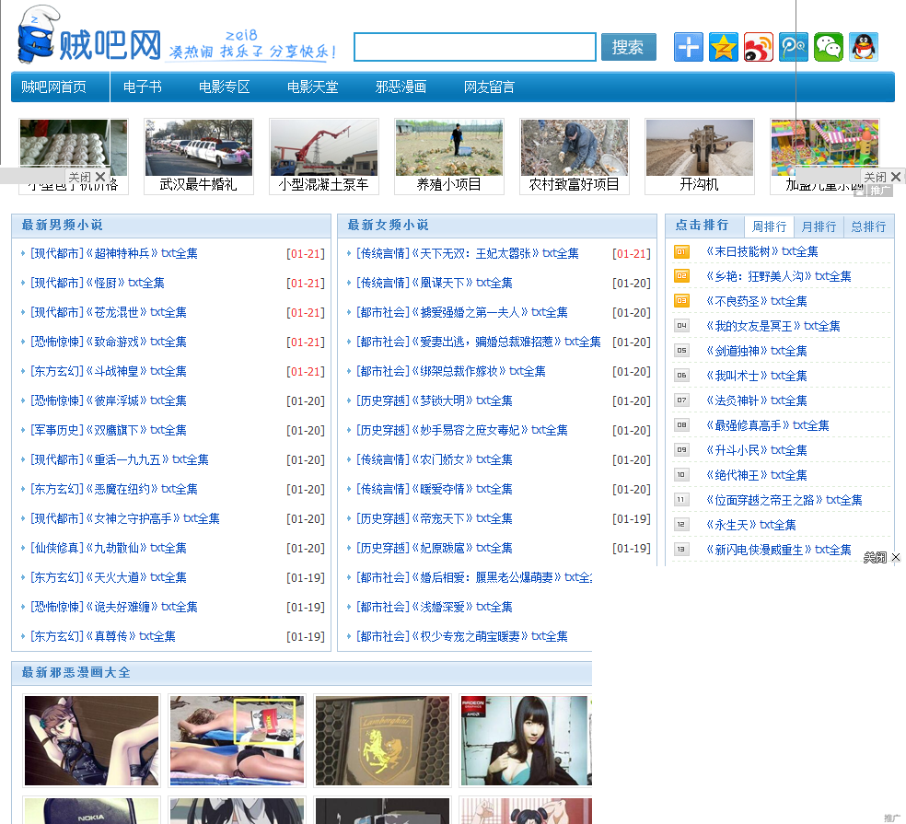The height and width of the screenshot is (824, 906).
Task: Share via QQ penguin icon
Action: tap(864, 47)
